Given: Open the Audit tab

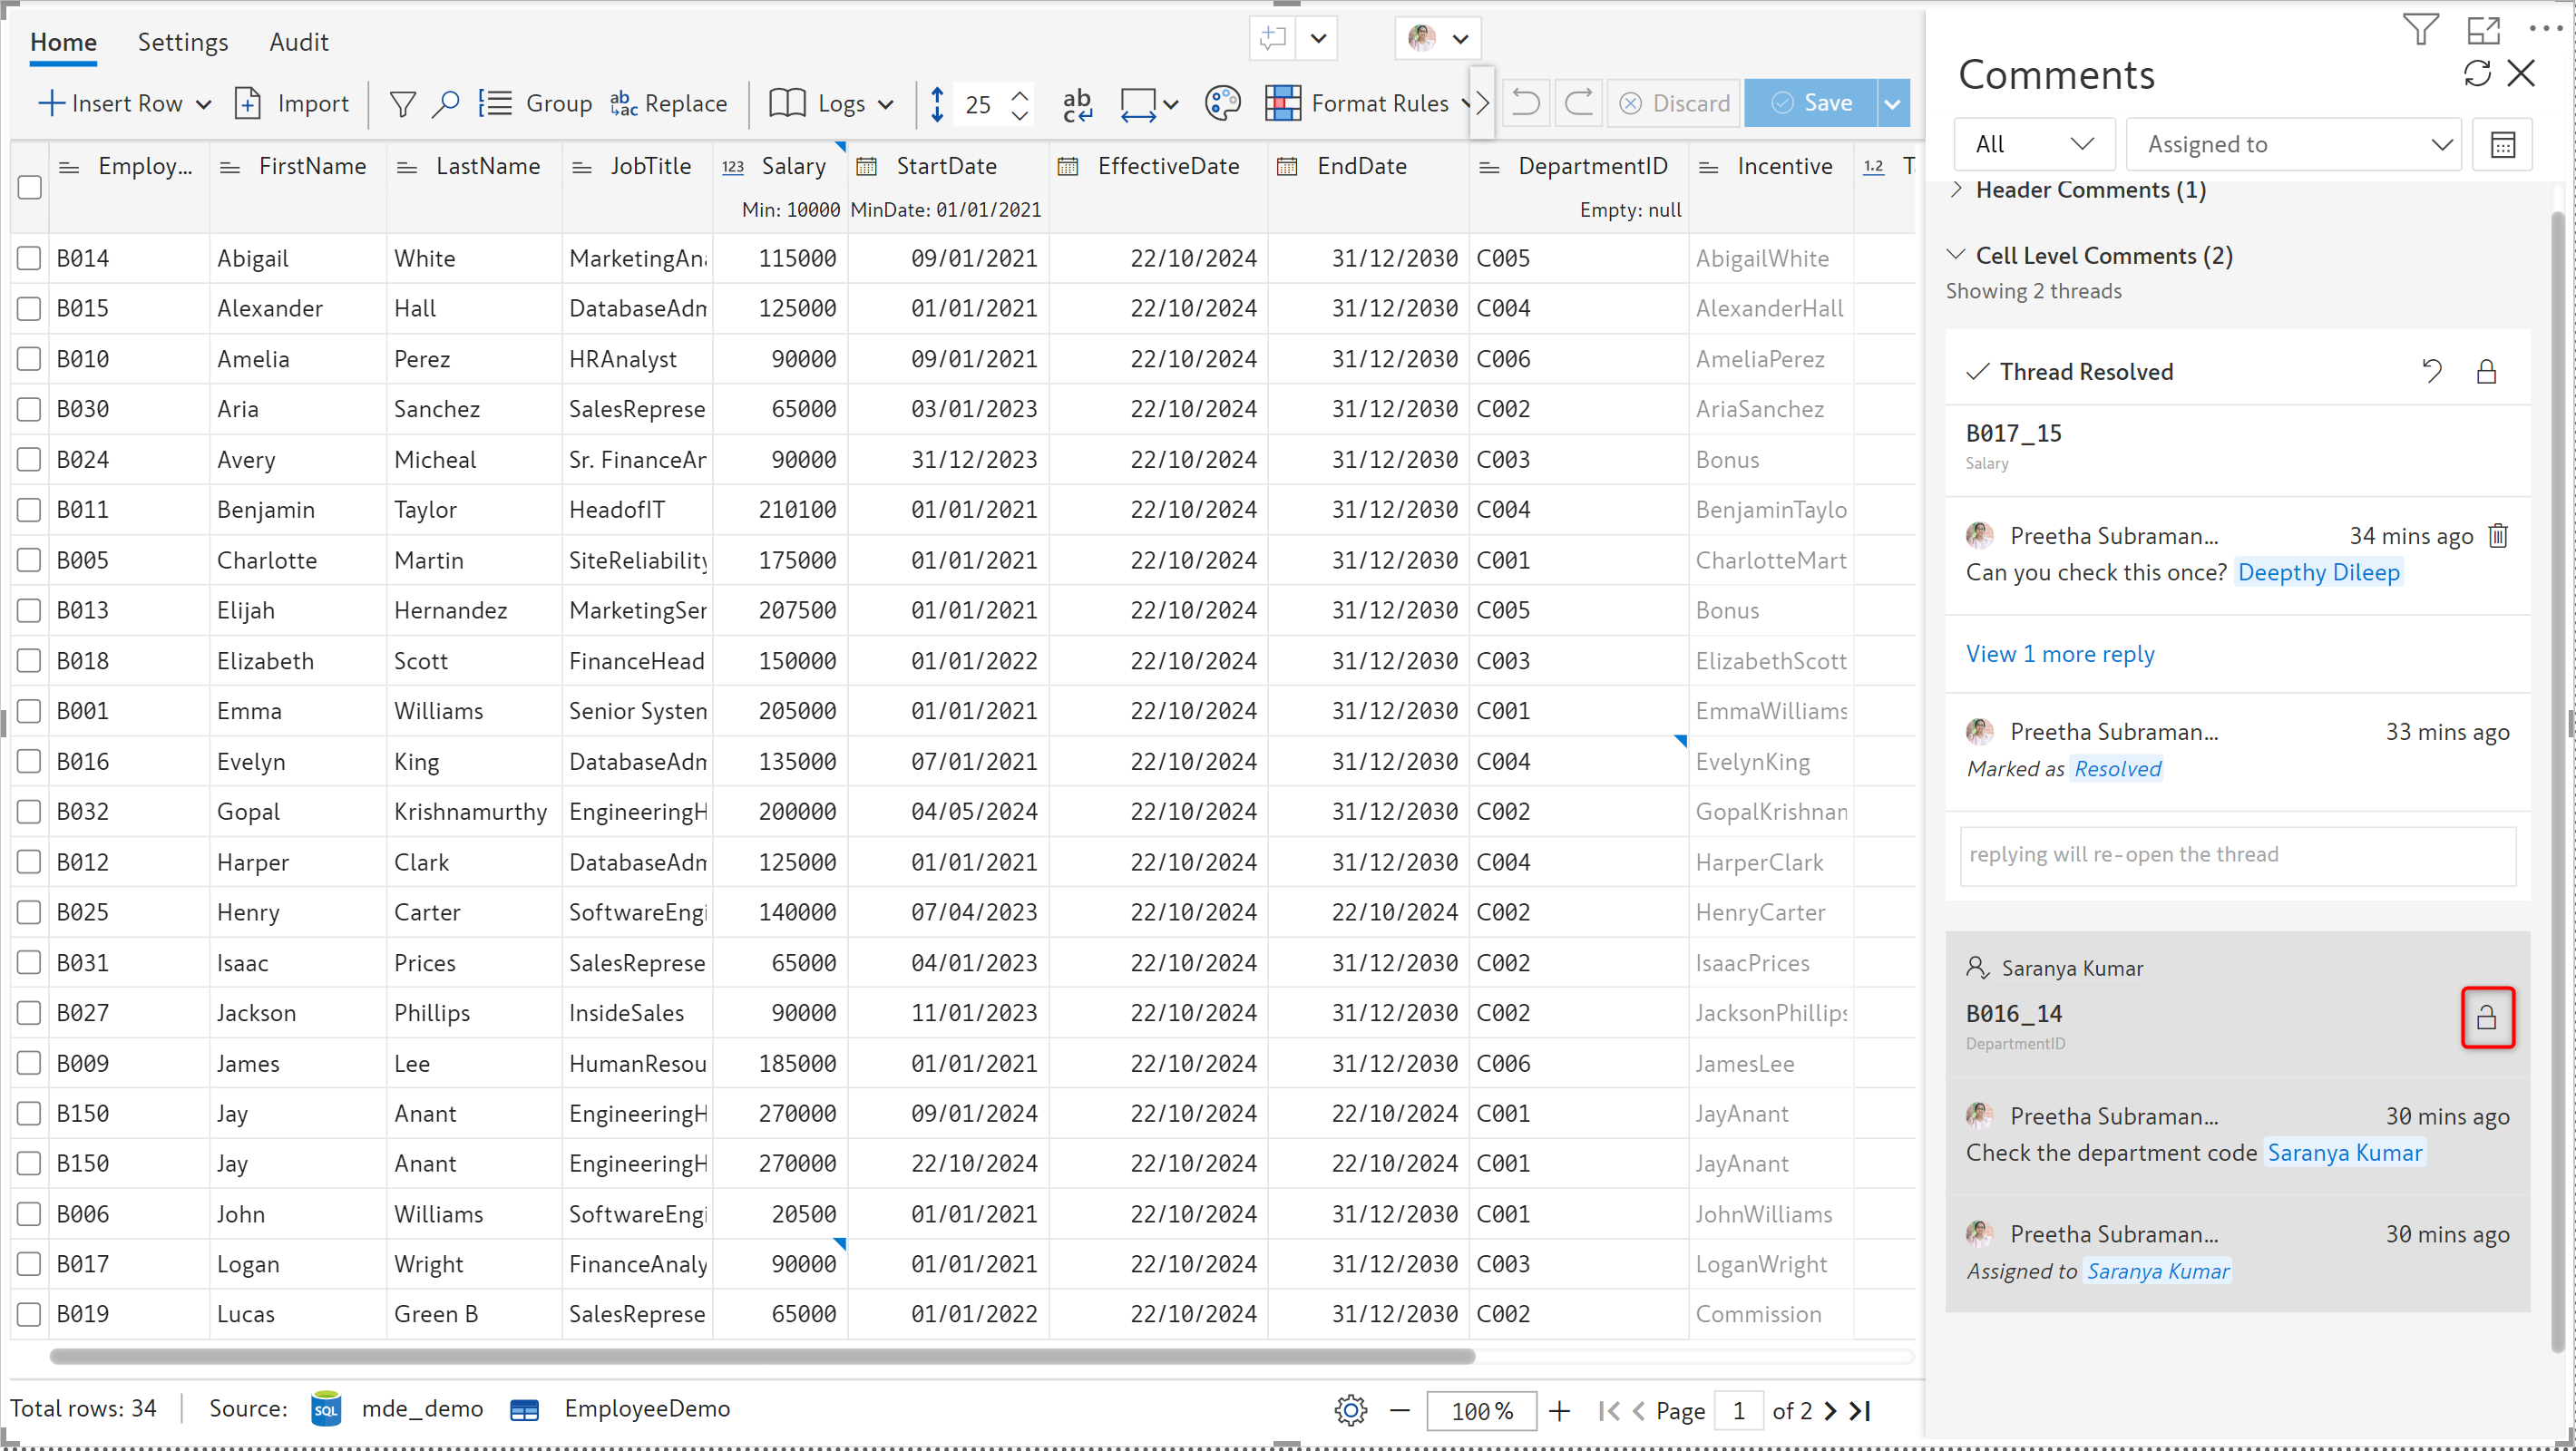Looking at the screenshot, I should tap(298, 42).
